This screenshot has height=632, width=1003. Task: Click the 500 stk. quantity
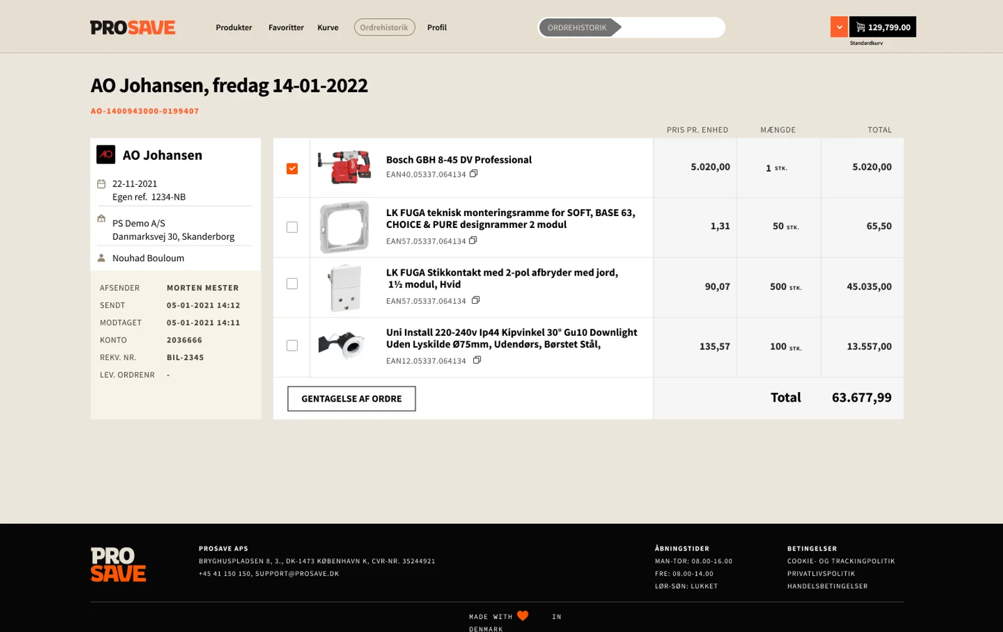coord(785,286)
